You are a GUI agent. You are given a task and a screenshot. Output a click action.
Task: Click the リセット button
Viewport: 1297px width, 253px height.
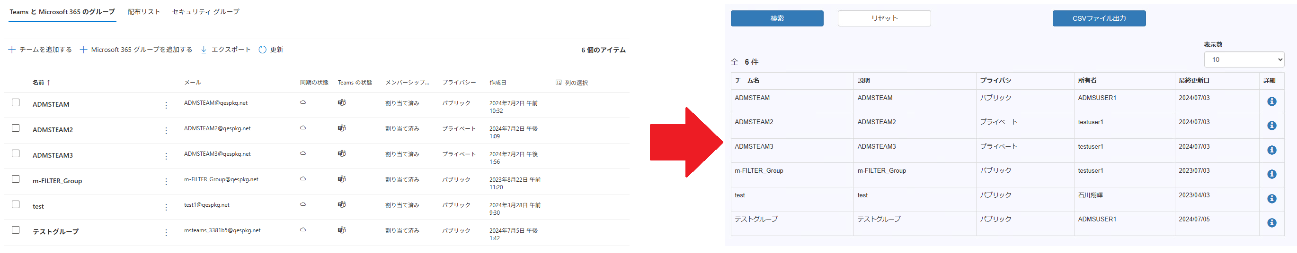pyautogui.click(x=884, y=18)
